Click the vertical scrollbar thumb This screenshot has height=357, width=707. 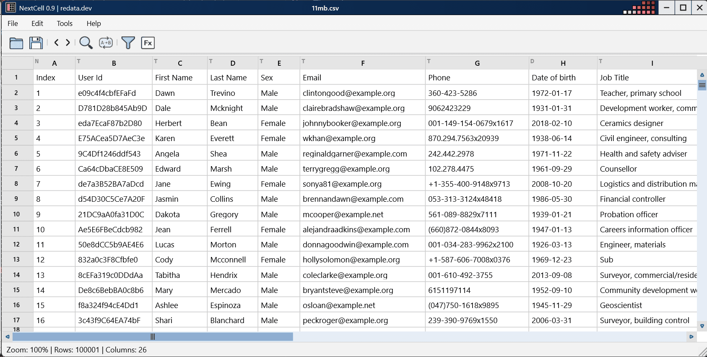click(x=702, y=85)
